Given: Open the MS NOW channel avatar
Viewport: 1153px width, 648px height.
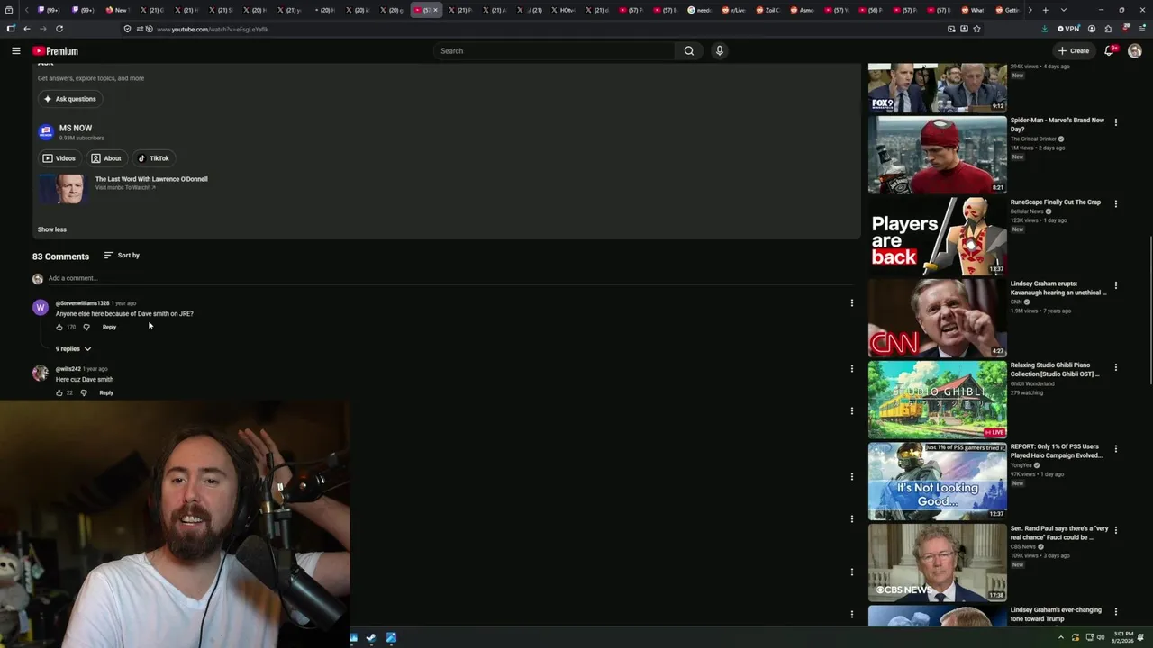Looking at the screenshot, I should pos(46,132).
